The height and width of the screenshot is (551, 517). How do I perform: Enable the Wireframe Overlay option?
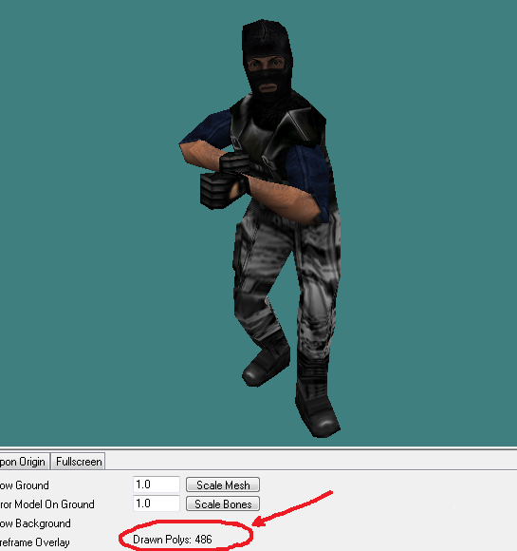pos(34,542)
